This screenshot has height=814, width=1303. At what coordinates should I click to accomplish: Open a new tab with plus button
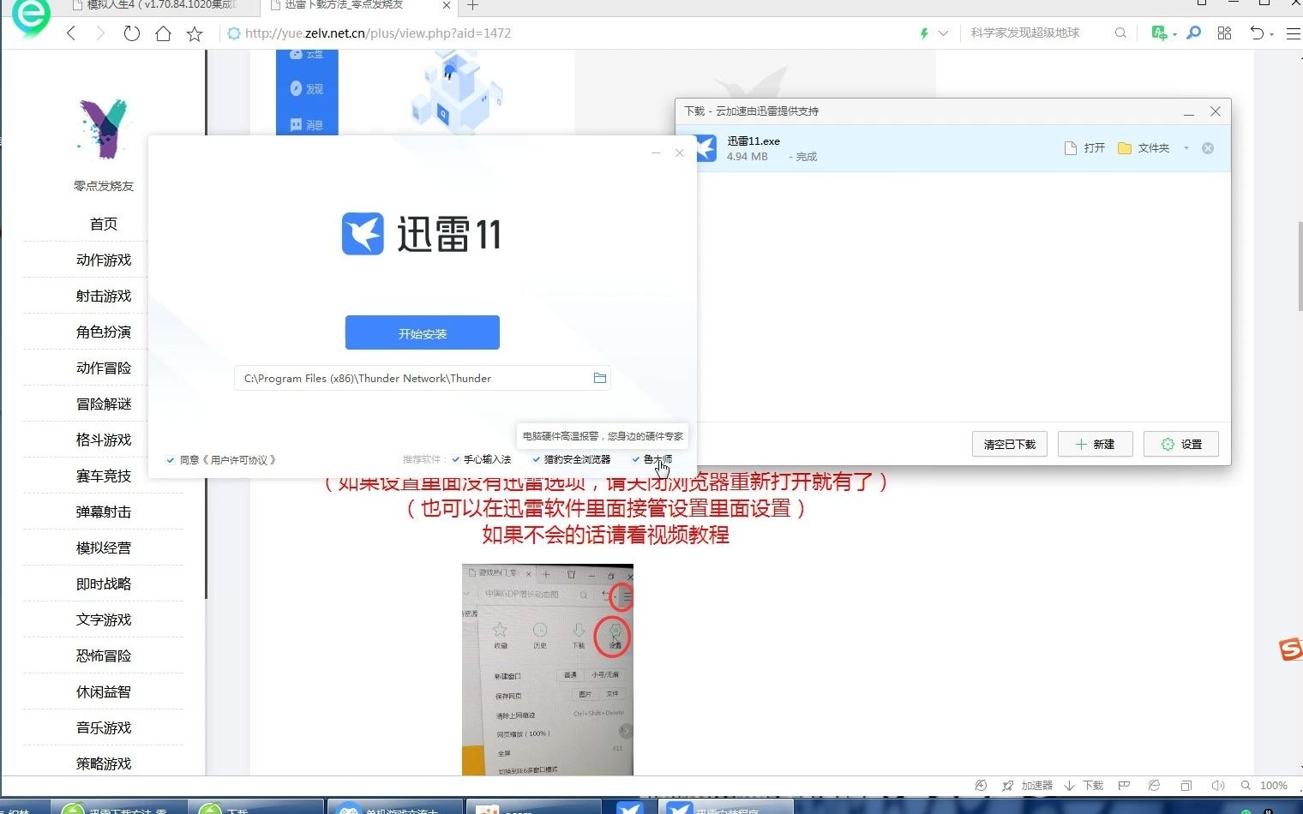473,5
